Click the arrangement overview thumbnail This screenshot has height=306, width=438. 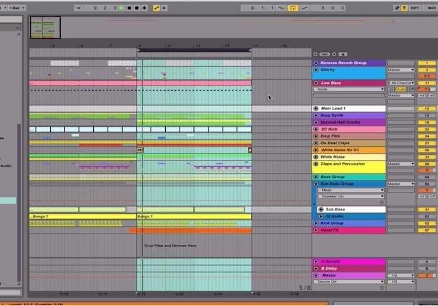45,27
